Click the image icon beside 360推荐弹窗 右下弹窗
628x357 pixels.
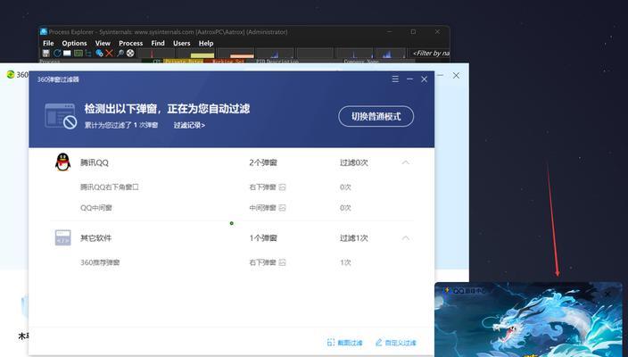coord(283,263)
